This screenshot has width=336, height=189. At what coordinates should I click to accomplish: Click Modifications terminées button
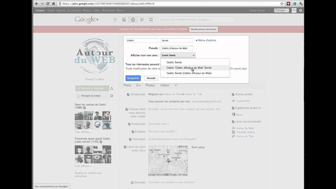204,29
